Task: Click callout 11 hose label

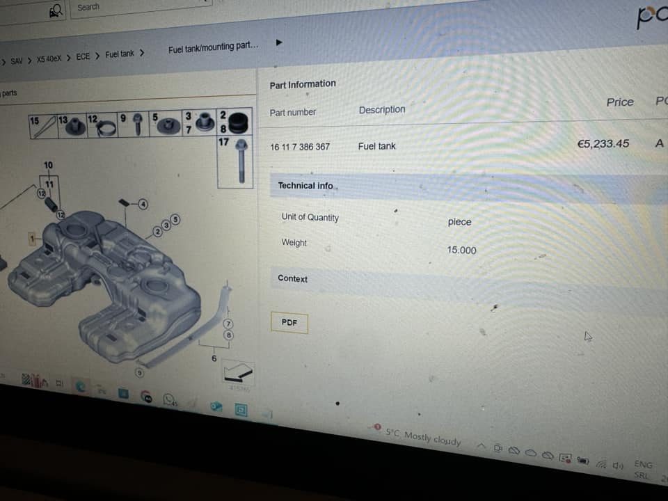Action: (49, 184)
